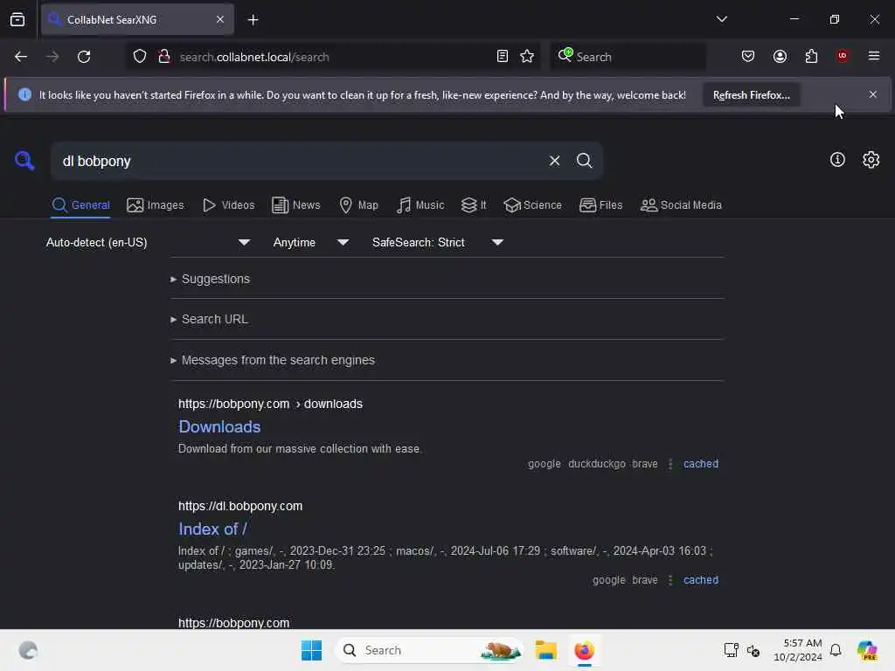Image resolution: width=895 pixels, height=671 pixels.
Task: Switch to the Files category tab
Action: pos(600,205)
